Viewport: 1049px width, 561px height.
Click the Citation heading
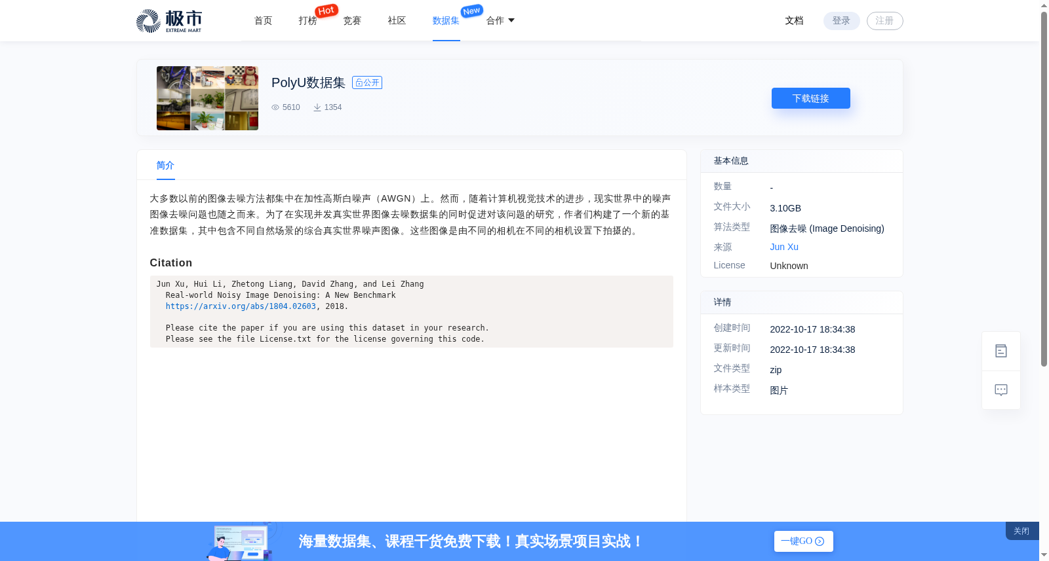pos(171,263)
